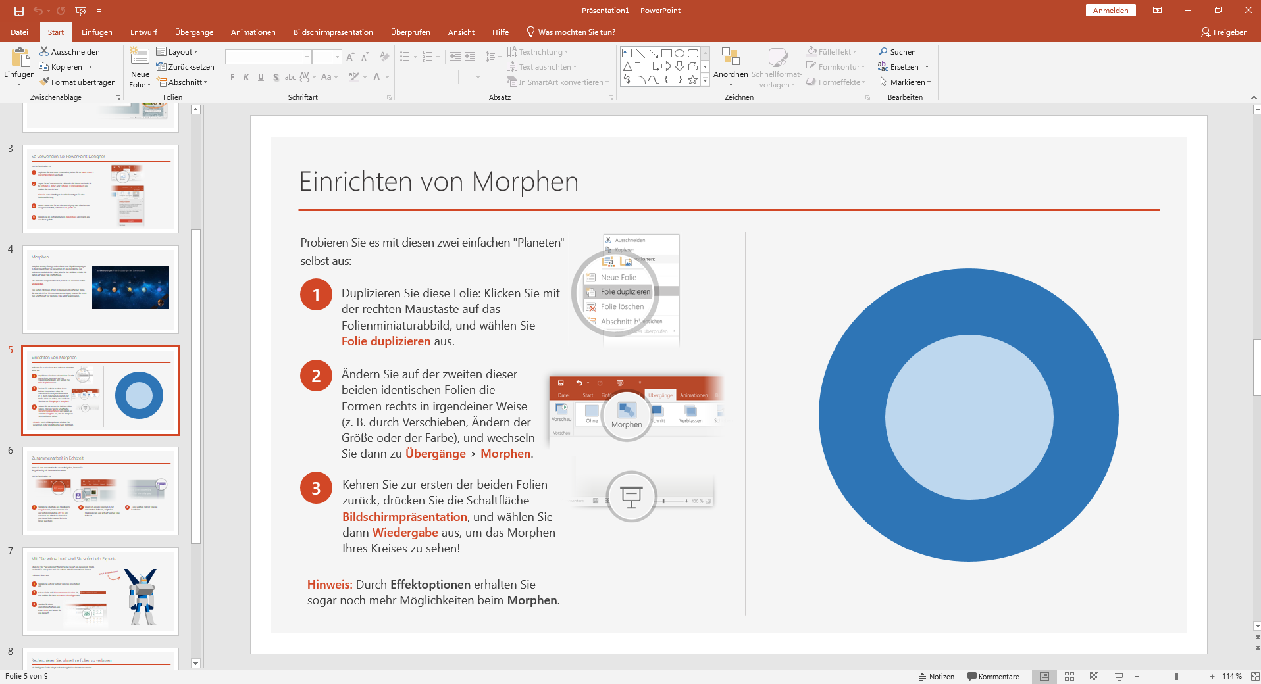
Task: Switch to slide sorter view icon
Action: pyautogui.click(x=1069, y=676)
